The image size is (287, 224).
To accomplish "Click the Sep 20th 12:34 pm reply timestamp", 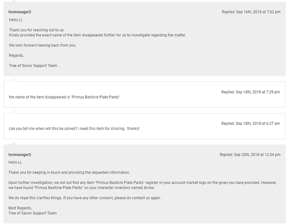I will [x=250, y=154].
